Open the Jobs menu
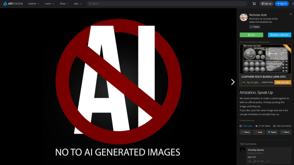The image size is (294, 165). (x=78, y=4)
